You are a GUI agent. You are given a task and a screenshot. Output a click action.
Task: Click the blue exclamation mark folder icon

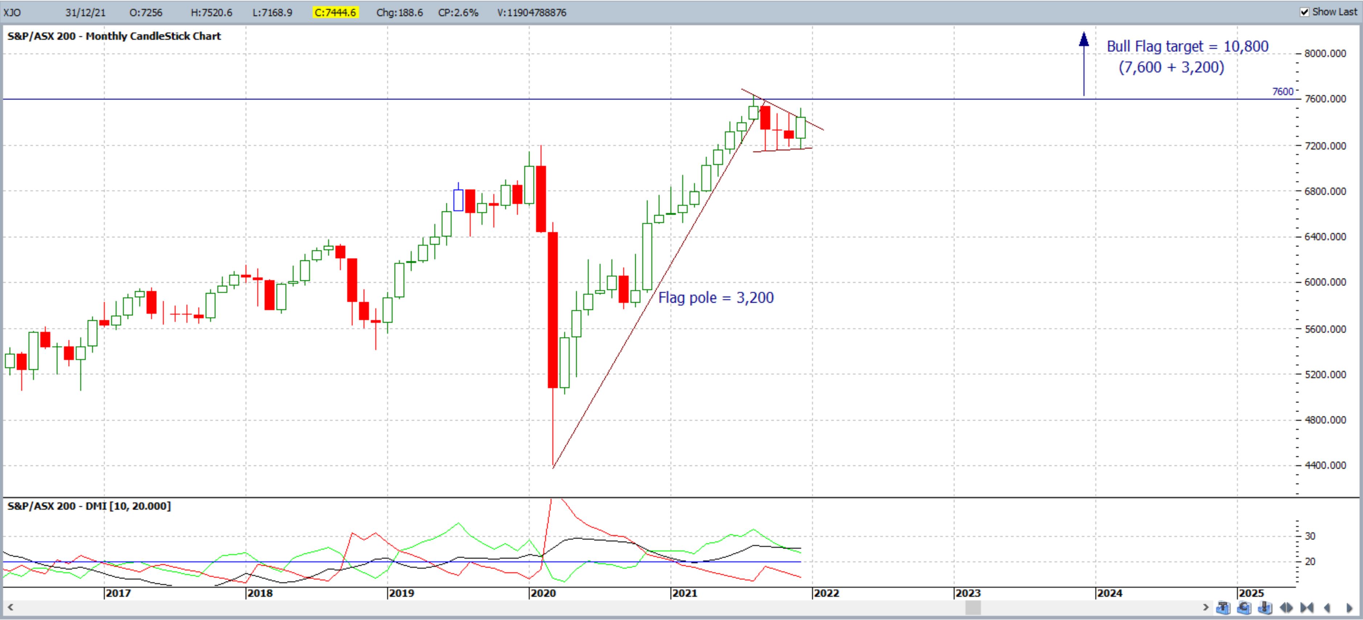tap(1265, 607)
